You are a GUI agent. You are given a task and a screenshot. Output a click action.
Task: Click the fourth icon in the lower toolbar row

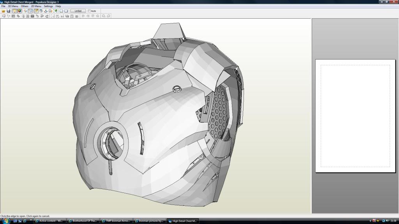click(18, 16)
